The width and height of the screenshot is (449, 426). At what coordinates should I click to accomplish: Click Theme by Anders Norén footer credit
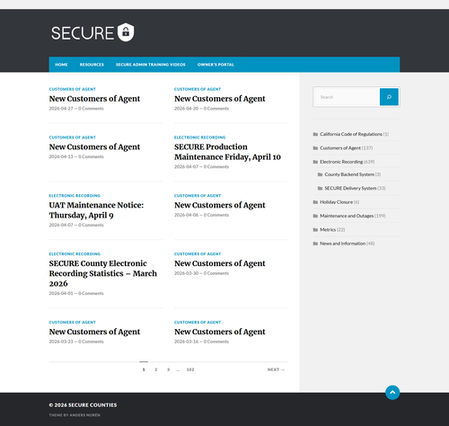click(x=75, y=415)
